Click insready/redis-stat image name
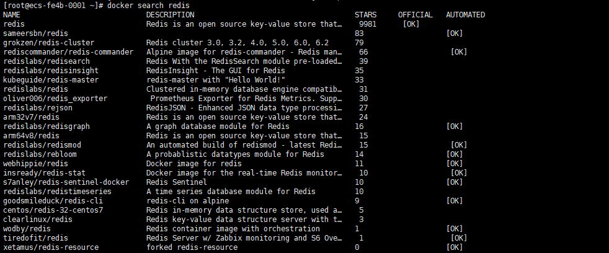 pos(44,173)
